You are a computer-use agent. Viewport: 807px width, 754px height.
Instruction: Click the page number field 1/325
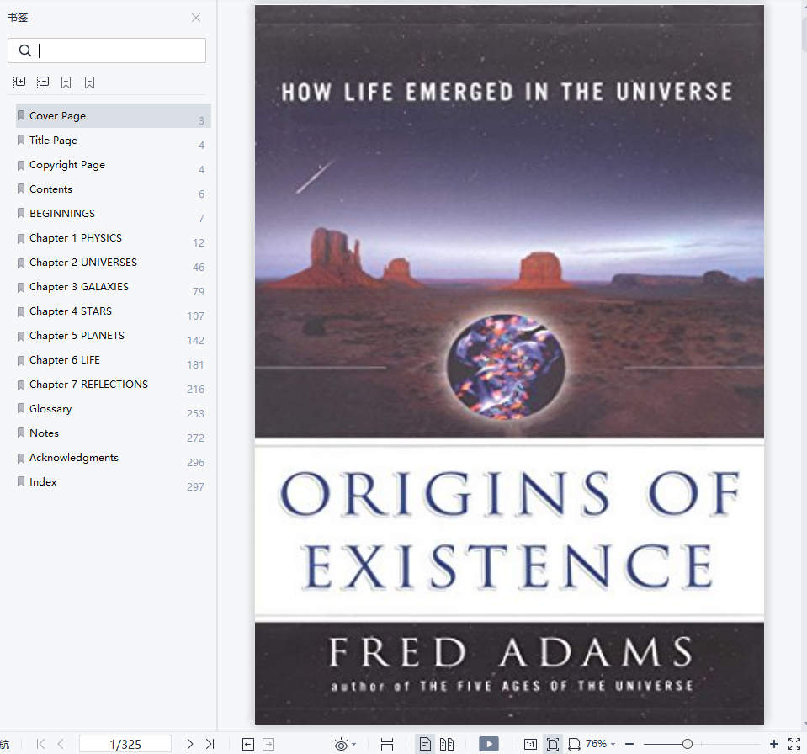tap(125, 744)
